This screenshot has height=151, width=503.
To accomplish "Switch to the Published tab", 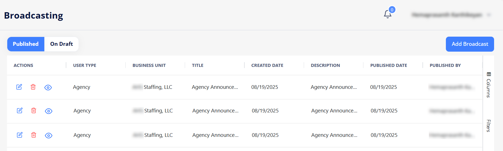I will pyautogui.click(x=26, y=44).
